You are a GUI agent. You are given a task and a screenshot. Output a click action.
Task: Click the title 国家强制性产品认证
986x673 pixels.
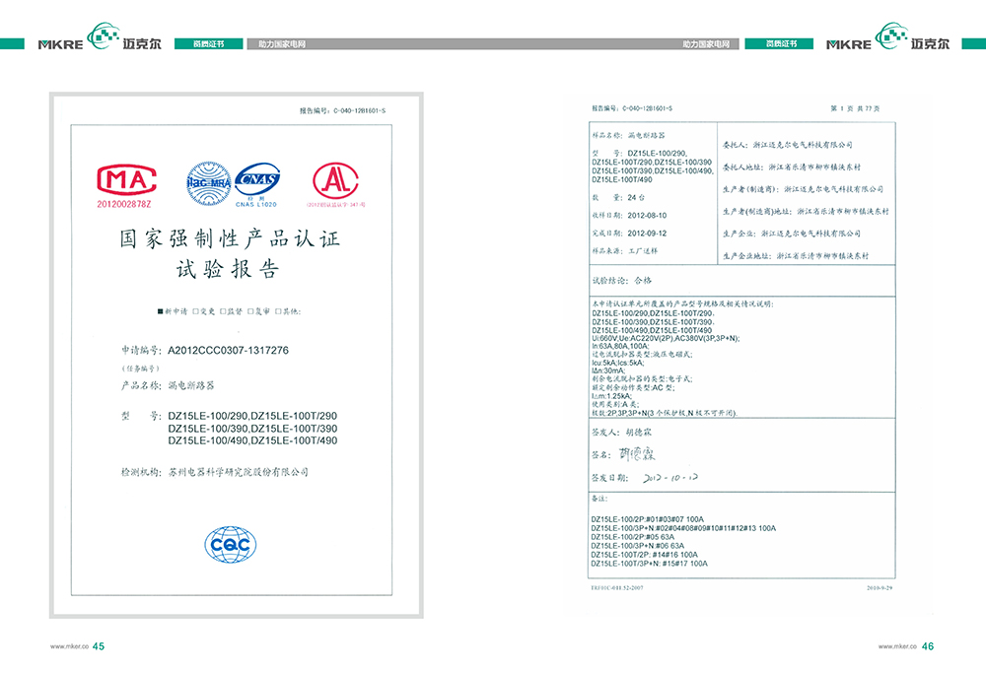tap(230, 238)
